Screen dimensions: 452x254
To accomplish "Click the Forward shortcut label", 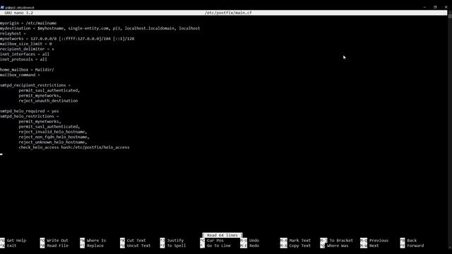I will [415, 246].
